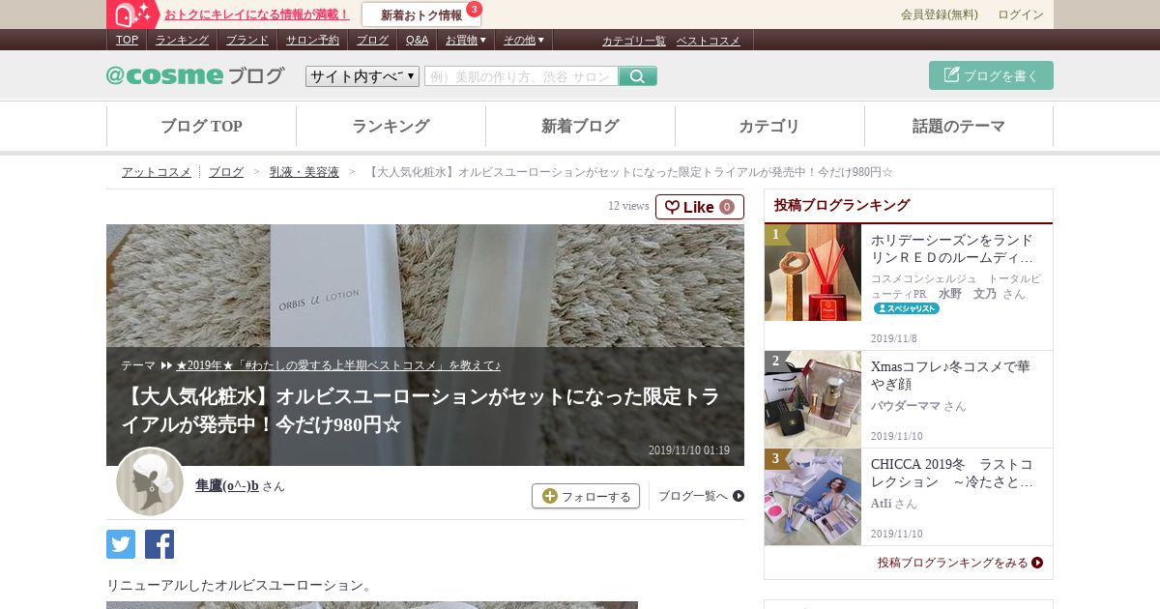Switch to カテゴリ tab
Image resolution: width=1160 pixels, height=609 pixels.
pos(769,127)
